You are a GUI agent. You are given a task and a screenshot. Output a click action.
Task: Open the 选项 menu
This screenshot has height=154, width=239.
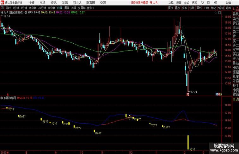194,3
